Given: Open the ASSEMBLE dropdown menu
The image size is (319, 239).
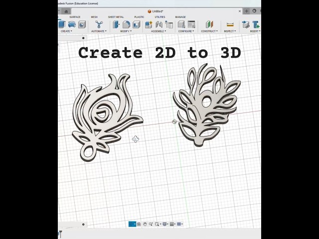Looking at the screenshot, I should [159, 31].
